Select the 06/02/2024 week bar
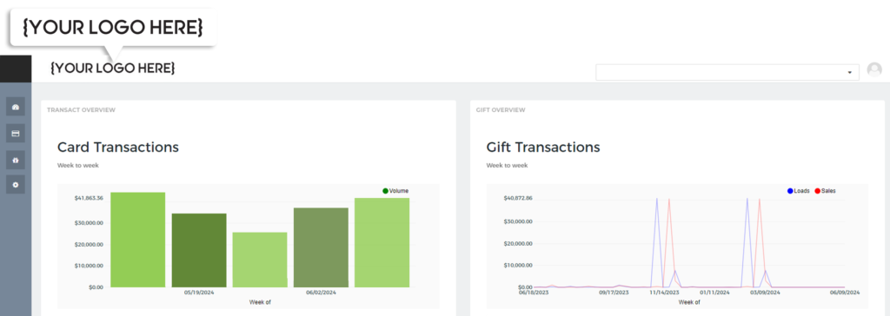The height and width of the screenshot is (316, 890). (x=321, y=247)
